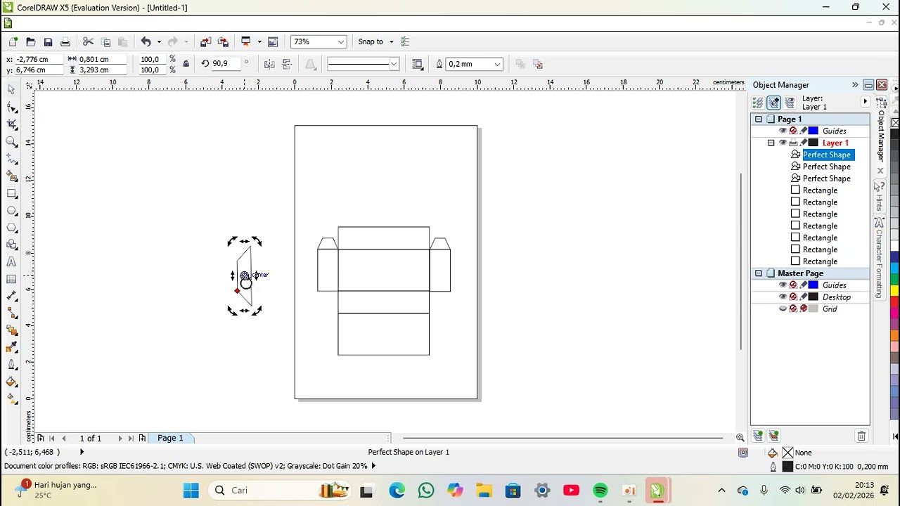Open the Outline Pen tool
900x506 pixels.
[11, 365]
